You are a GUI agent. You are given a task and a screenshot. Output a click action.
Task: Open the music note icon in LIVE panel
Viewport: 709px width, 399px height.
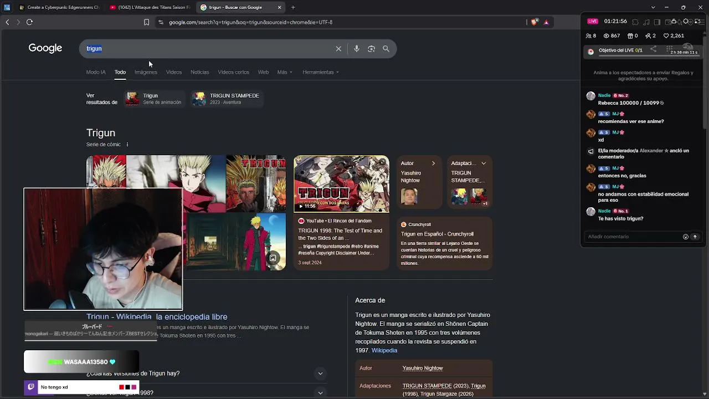tap(646, 22)
